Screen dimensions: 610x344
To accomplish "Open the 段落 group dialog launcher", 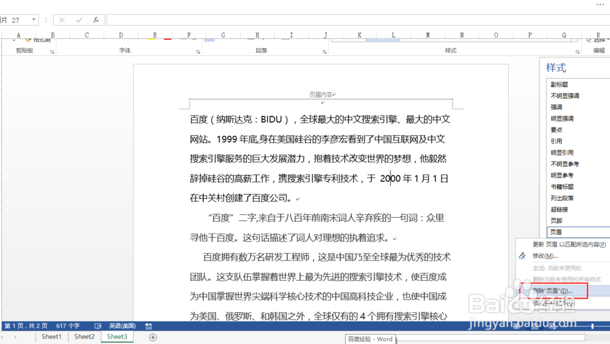I will tap(325, 52).
